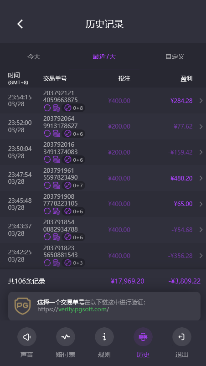Open the 赔付表 paytable icon
The image size is (206, 366).
click(66, 337)
